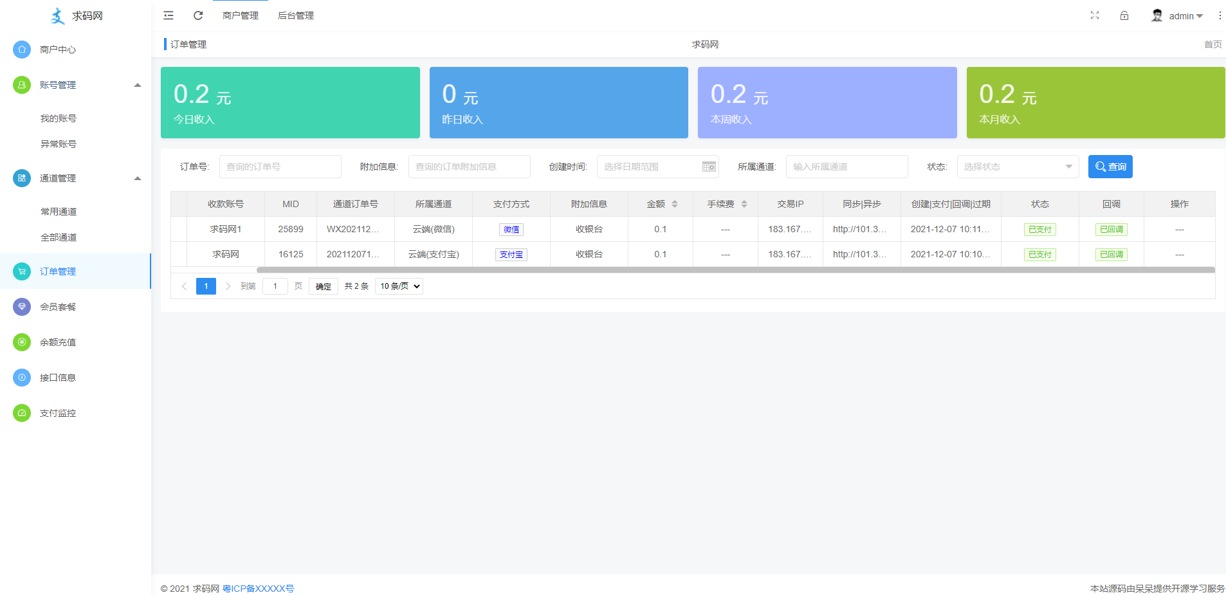The height and width of the screenshot is (595, 1226).
Task: Open the 粤ICP备XXXXX号 footer link
Action: point(259,589)
